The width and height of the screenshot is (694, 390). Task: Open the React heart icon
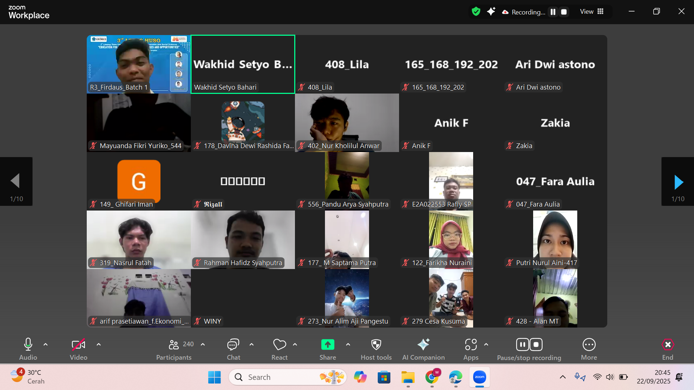(279, 345)
